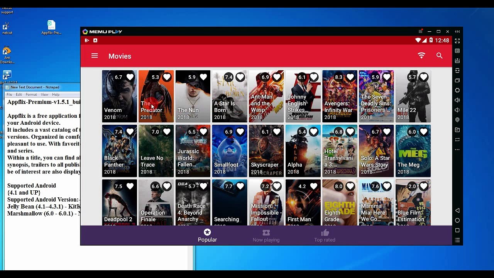Toggle heart on Deadpool 2
The image size is (494, 278).
tap(130, 186)
